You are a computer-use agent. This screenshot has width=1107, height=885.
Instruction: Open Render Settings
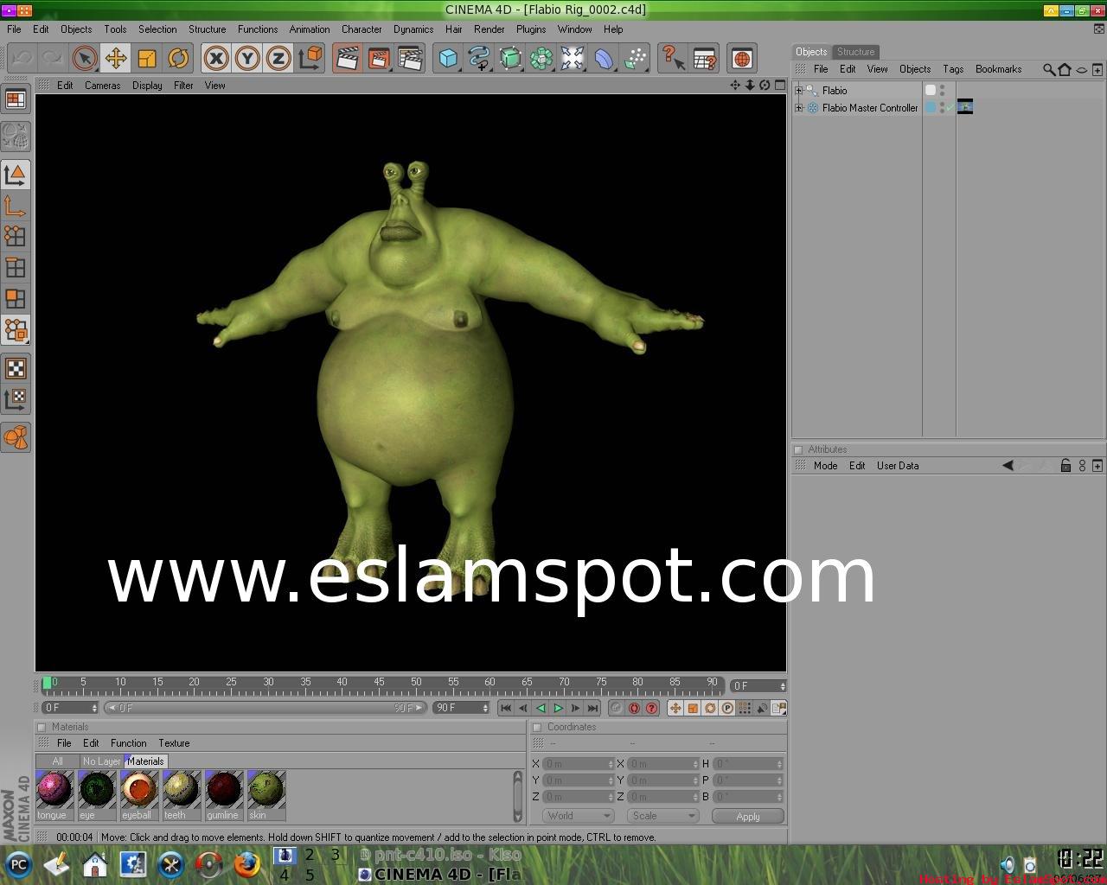(x=410, y=59)
